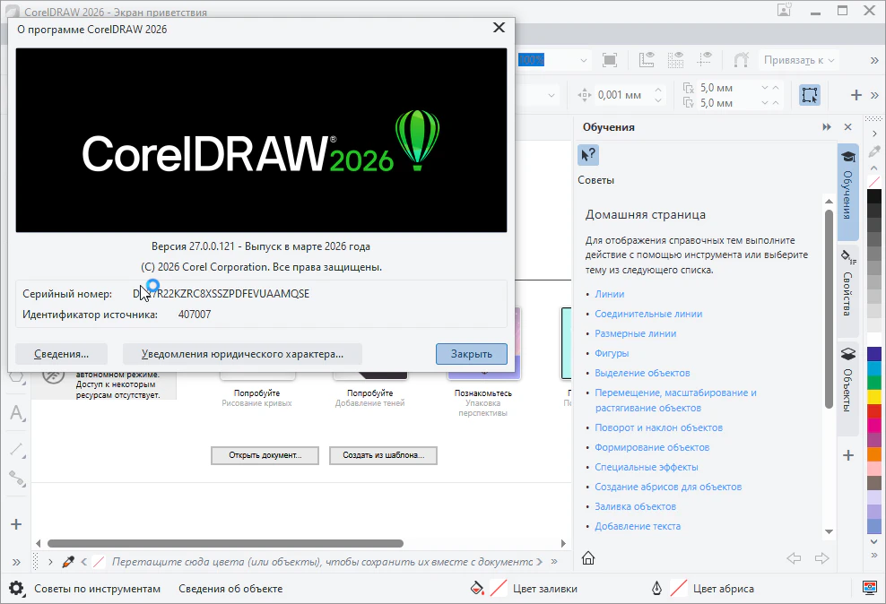Open the "Соединительные линии" help link
886x604 pixels.
(648, 314)
